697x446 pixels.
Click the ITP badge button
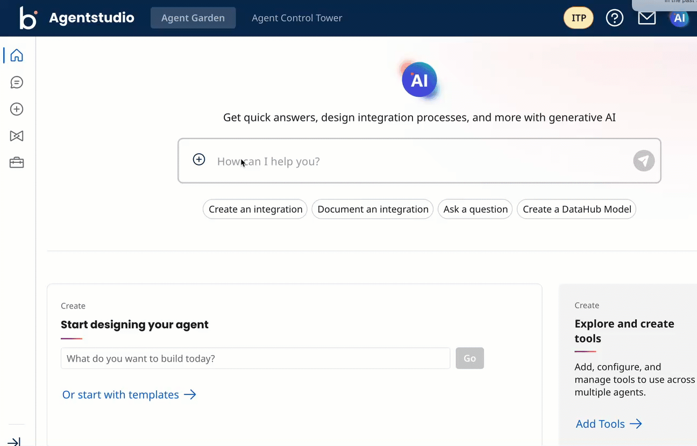[579, 18]
